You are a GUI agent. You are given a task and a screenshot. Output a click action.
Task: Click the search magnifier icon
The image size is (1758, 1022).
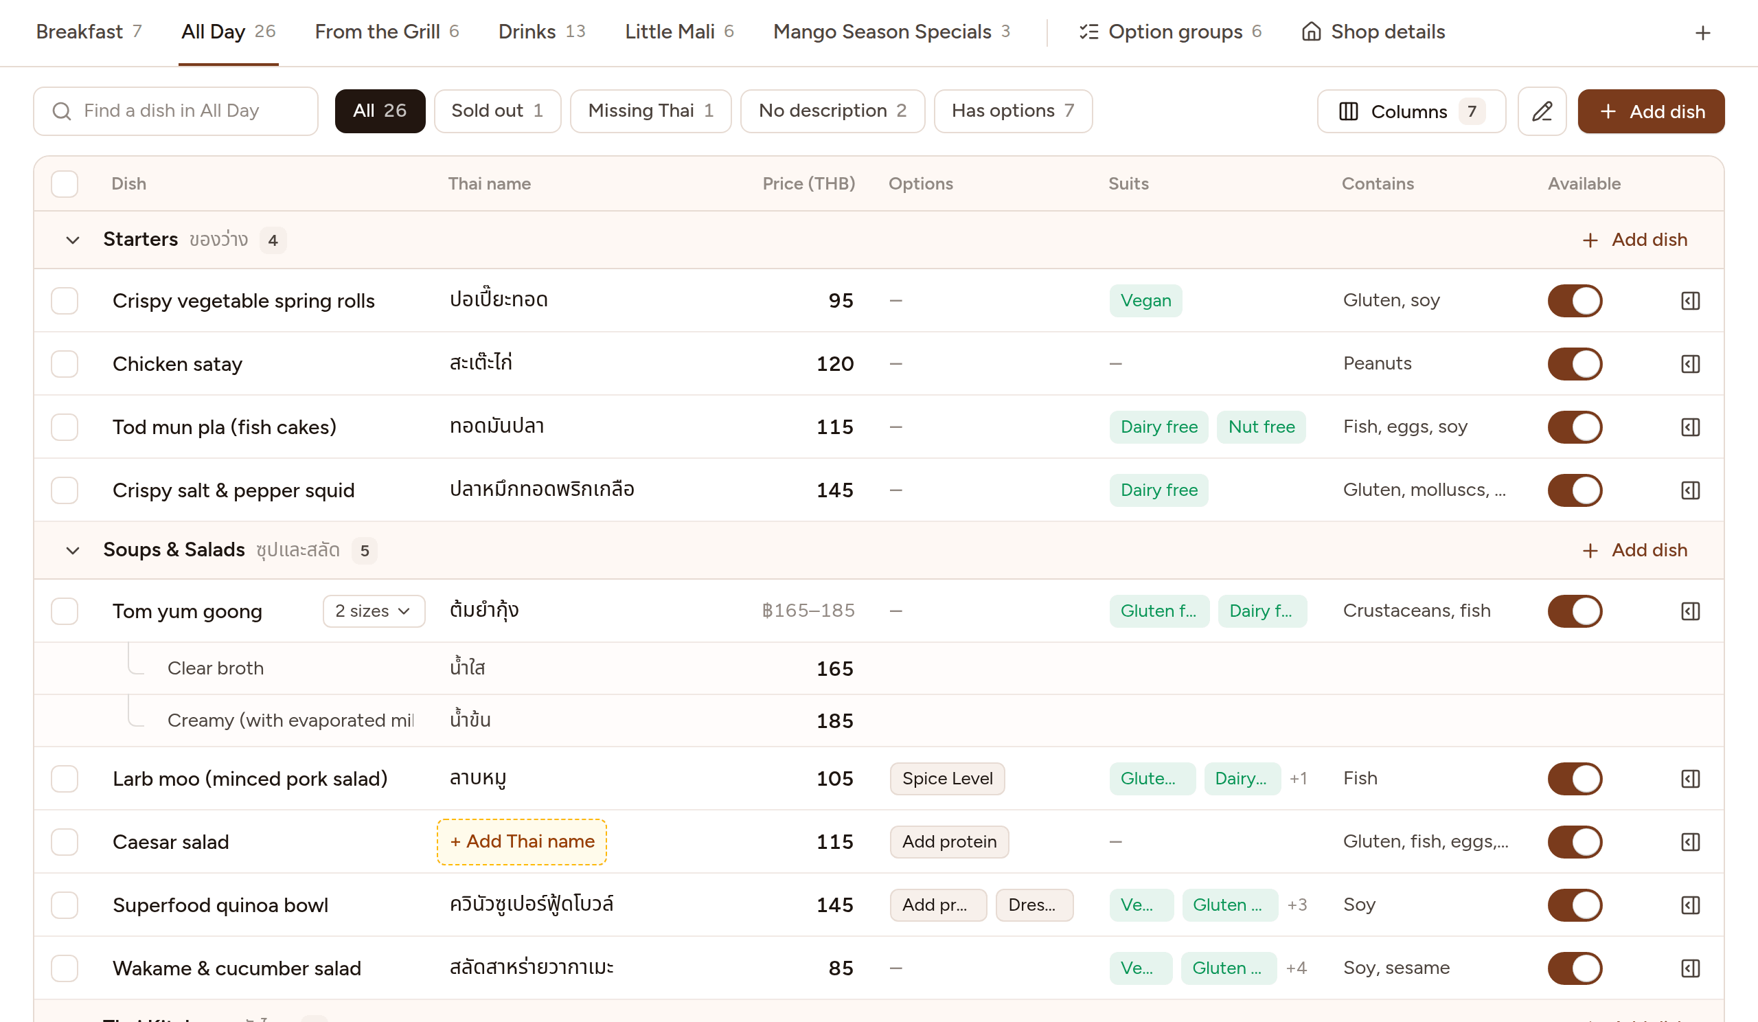tap(61, 111)
